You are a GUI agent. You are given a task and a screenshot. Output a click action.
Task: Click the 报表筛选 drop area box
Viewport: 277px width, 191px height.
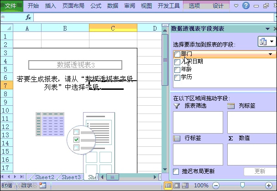click(x=198, y=122)
